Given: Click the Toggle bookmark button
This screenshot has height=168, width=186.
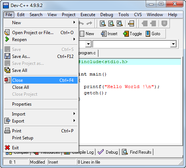Looking at the screenshot, I should (133, 34).
